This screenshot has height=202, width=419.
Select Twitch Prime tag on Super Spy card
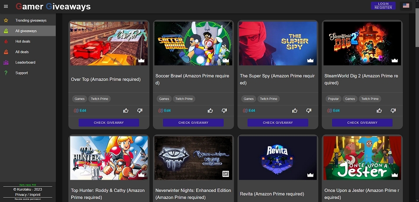[x=269, y=99]
